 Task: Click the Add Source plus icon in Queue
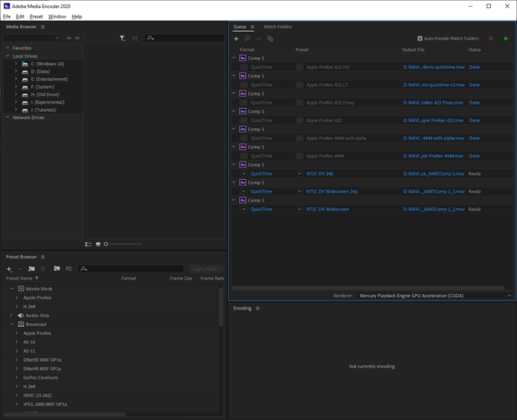tap(236, 39)
